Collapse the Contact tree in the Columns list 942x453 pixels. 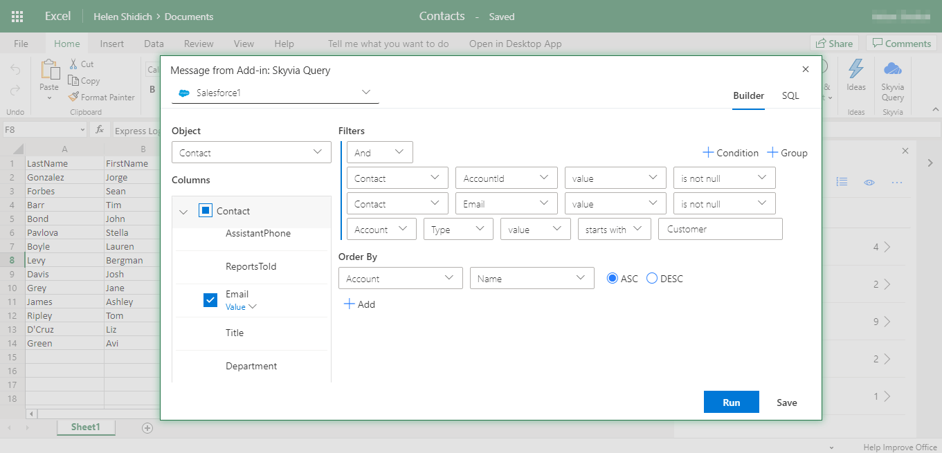(x=183, y=212)
